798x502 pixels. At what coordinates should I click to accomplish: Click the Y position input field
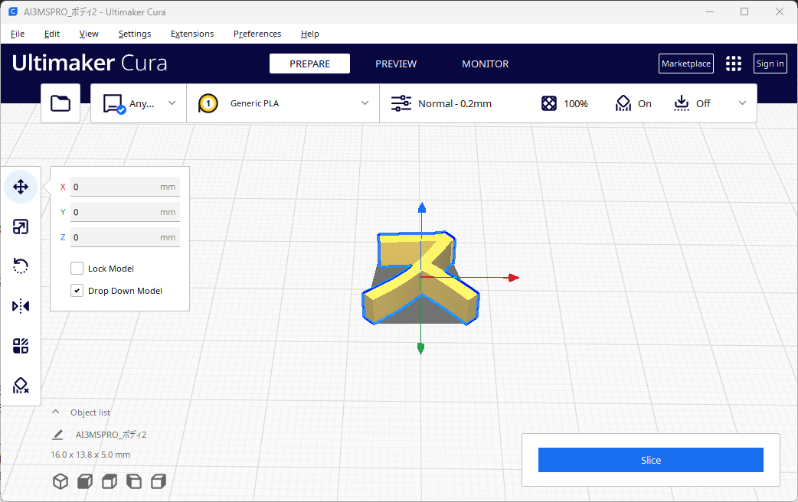tap(125, 212)
